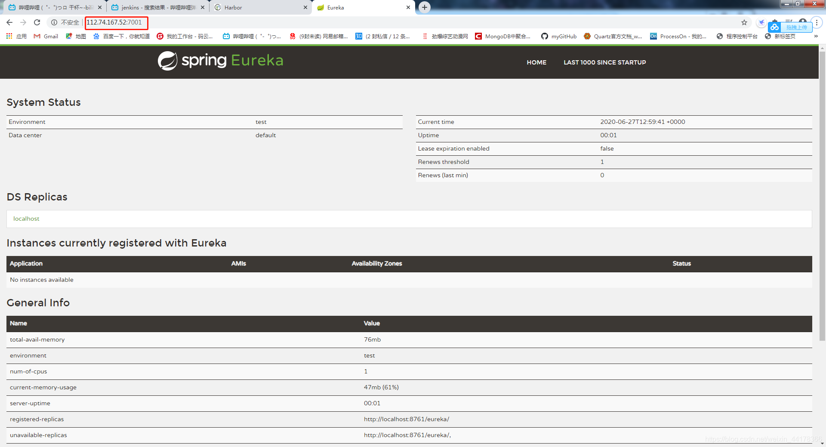Reload the Eureka page
Image resolution: width=826 pixels, height=447 pixels.
pyautogui.click(x=37, y=22)
